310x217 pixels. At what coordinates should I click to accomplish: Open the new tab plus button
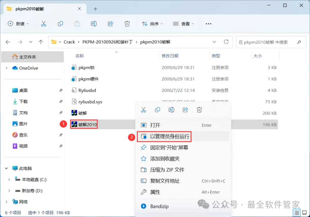[95, 9]
